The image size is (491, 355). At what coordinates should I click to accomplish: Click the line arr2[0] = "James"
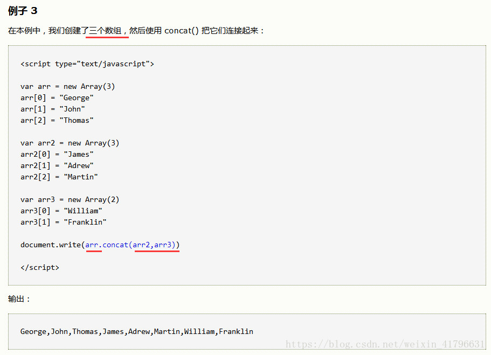(x=57, y=154)
